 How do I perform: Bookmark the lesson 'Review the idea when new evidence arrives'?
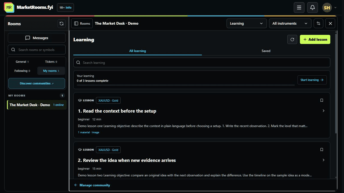[322, 150]
